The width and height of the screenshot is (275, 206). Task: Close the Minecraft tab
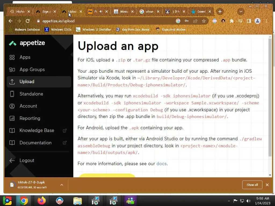132,12
